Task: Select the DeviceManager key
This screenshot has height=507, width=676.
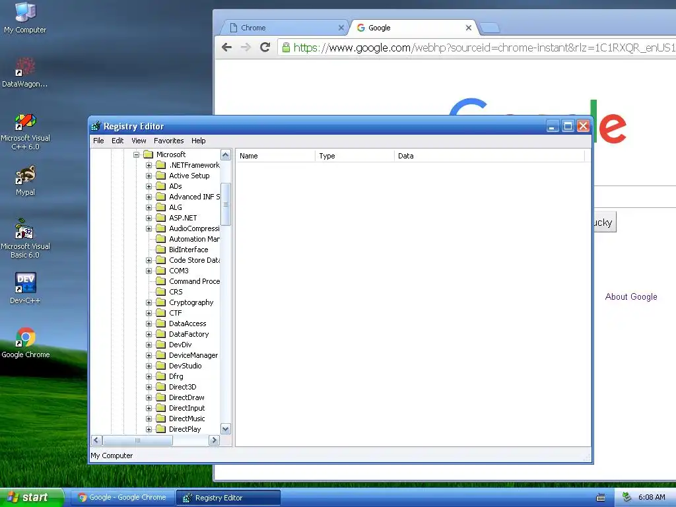Action: [193, 355]
